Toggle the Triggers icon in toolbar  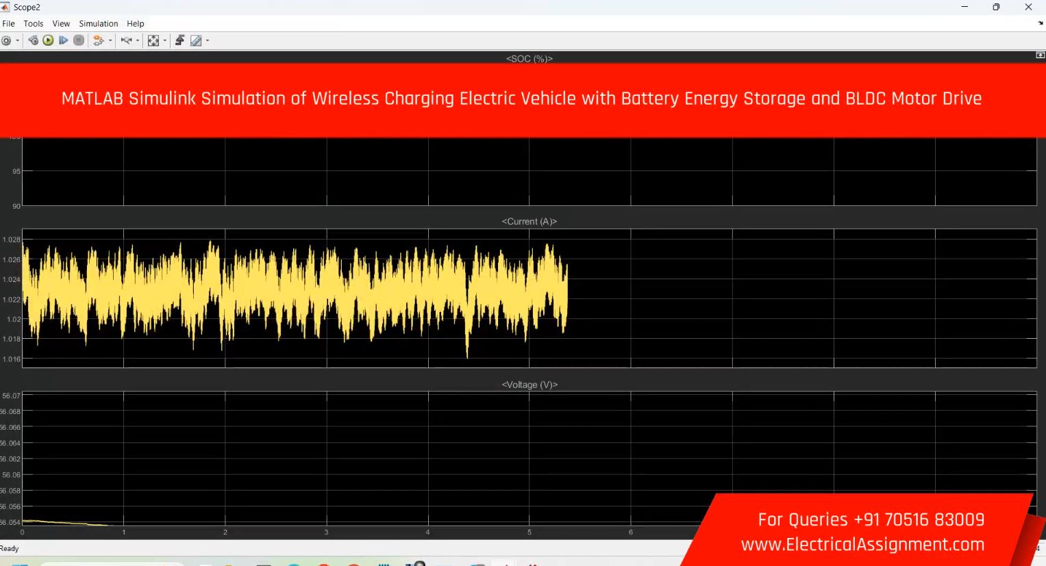click(x=179, y=40)
